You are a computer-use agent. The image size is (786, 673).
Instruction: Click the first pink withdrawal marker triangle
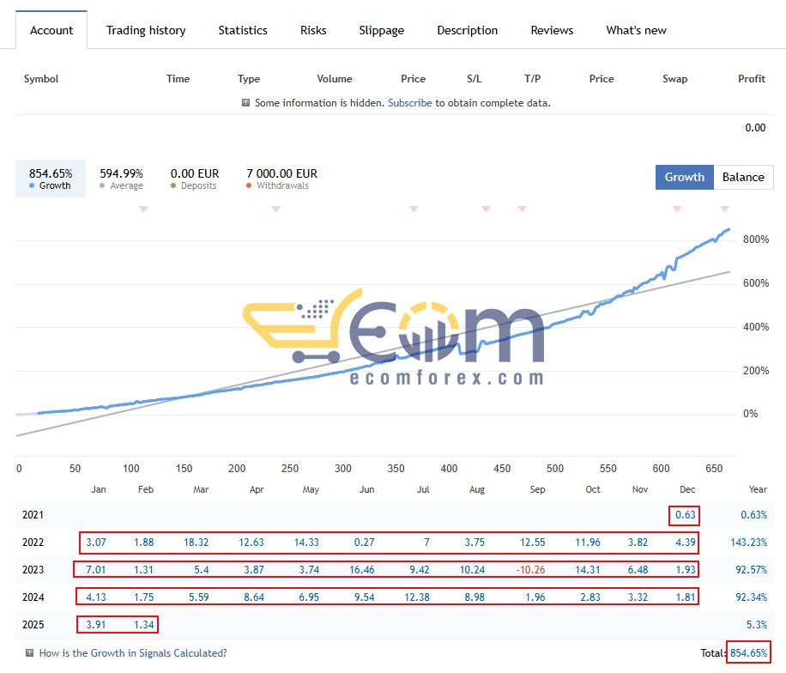point(143,209)
